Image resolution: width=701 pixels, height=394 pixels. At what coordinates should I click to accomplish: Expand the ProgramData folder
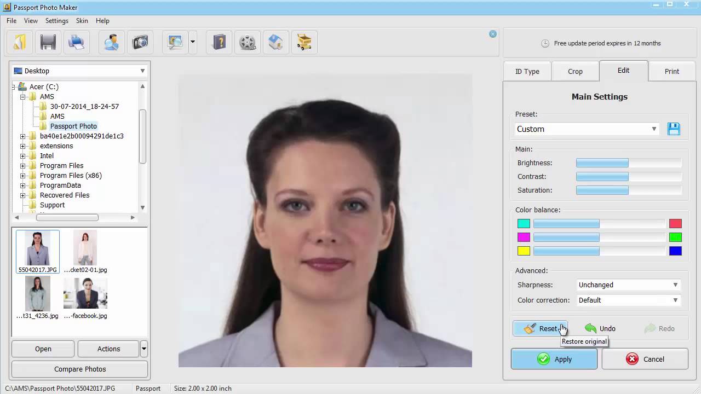(x=23, y=186)
